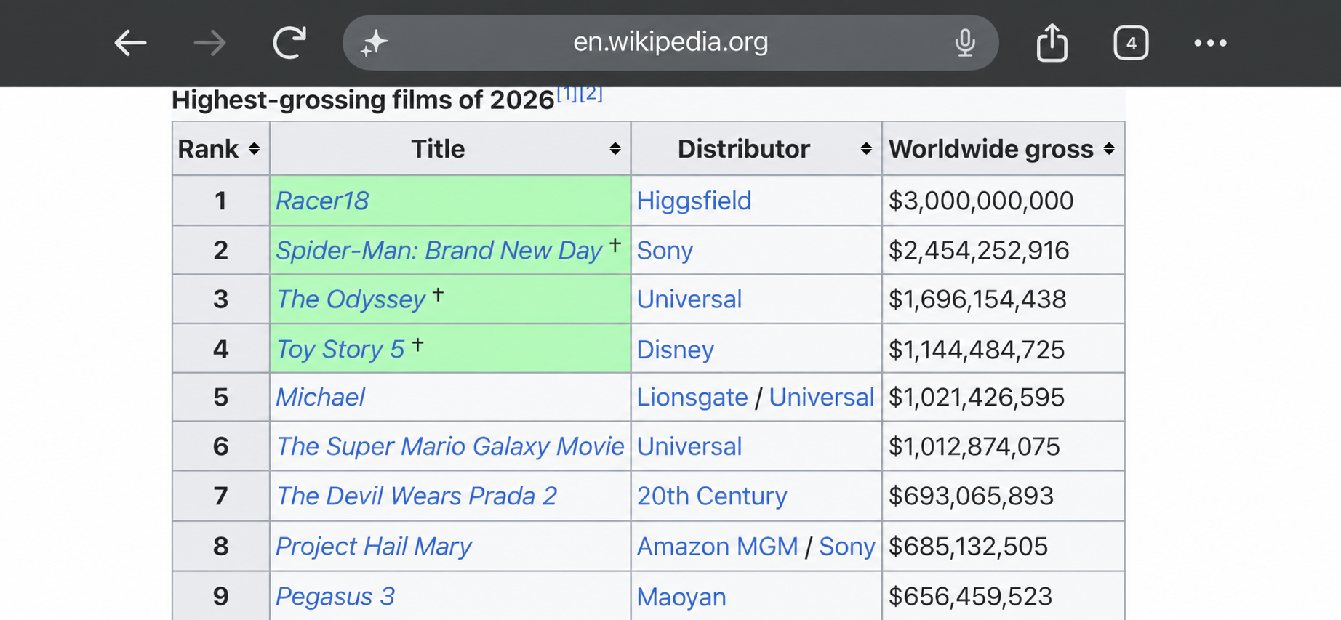Open the browser more options menu

pyautogui.click(x=1210, y=43)
